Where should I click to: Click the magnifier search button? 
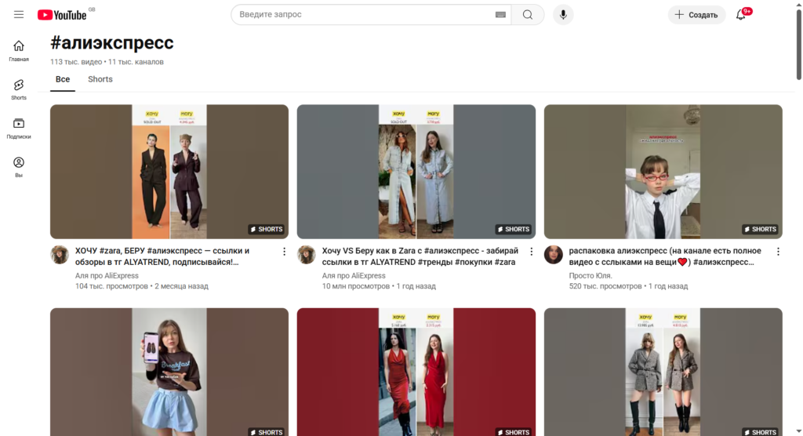click(x=528, y=15)
